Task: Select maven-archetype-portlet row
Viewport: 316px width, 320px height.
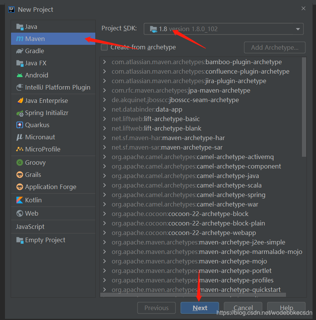Action: point(201,271)
